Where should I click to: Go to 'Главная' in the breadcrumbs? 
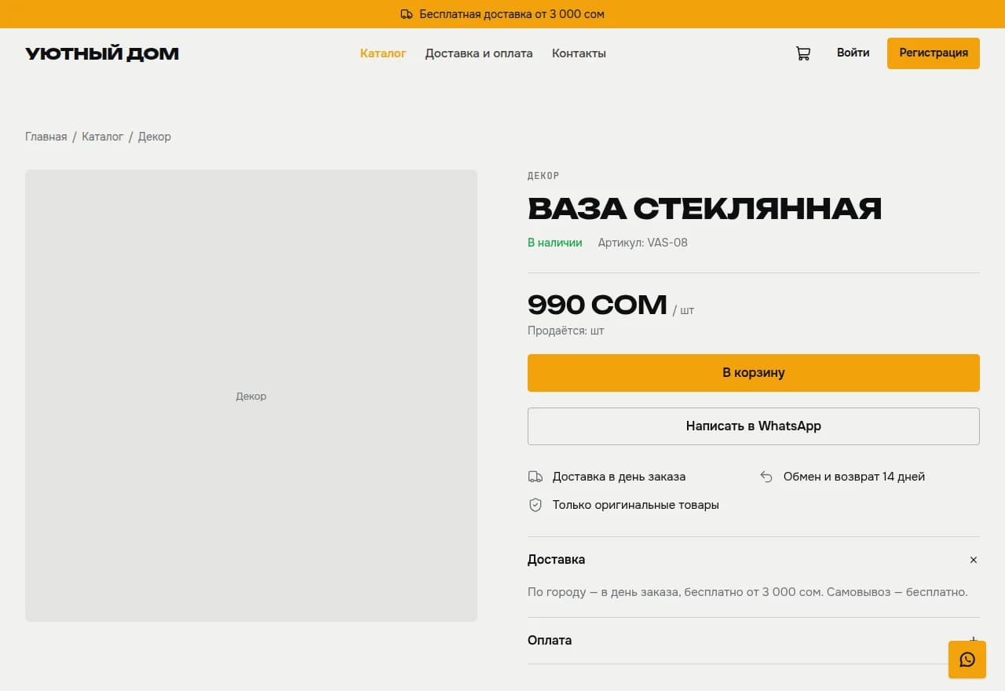[x=46, y=137]
